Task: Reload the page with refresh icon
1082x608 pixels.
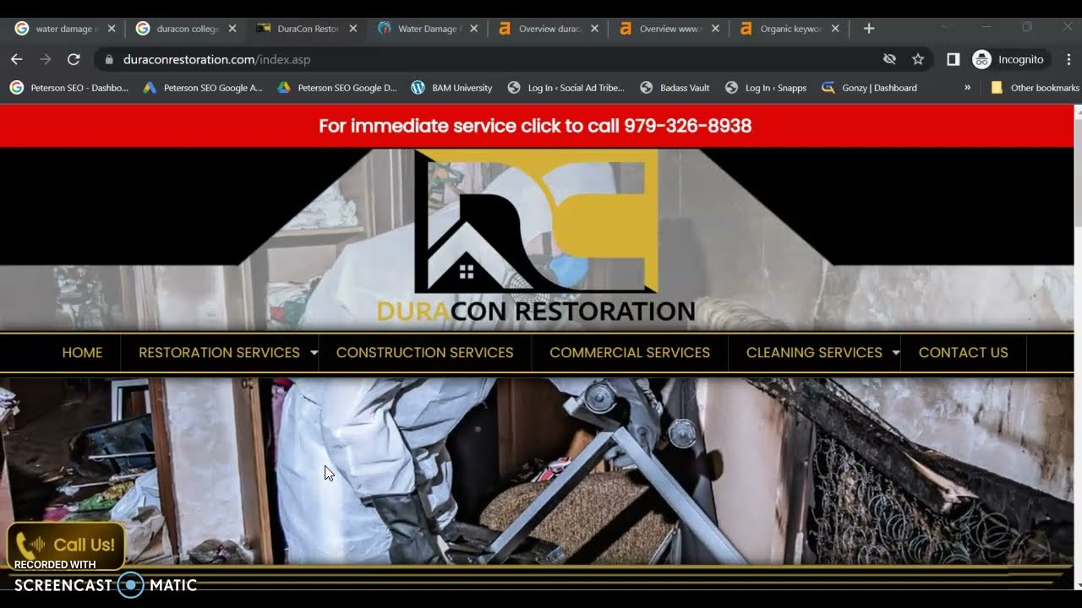Action: (74, 59)
